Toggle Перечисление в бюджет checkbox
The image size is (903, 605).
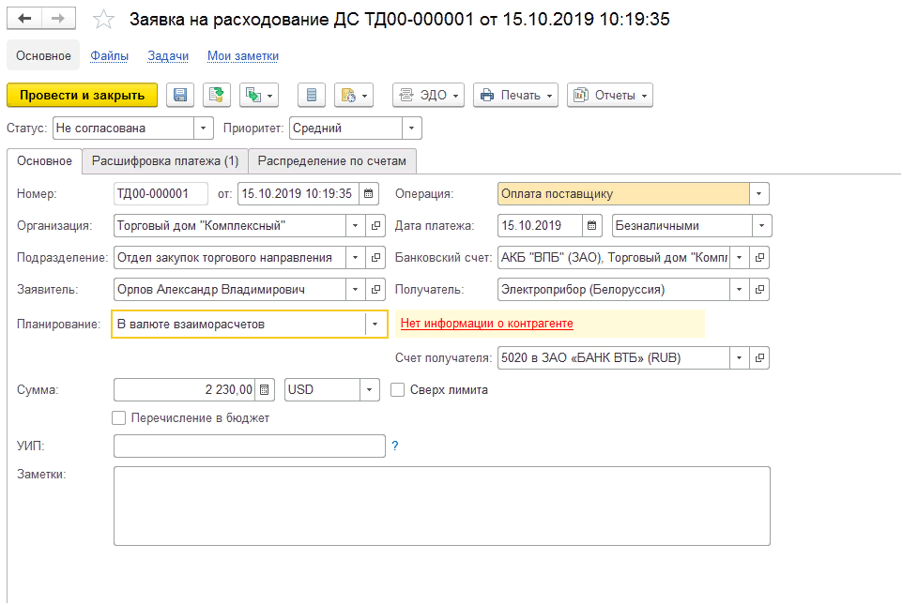(119, 417)
